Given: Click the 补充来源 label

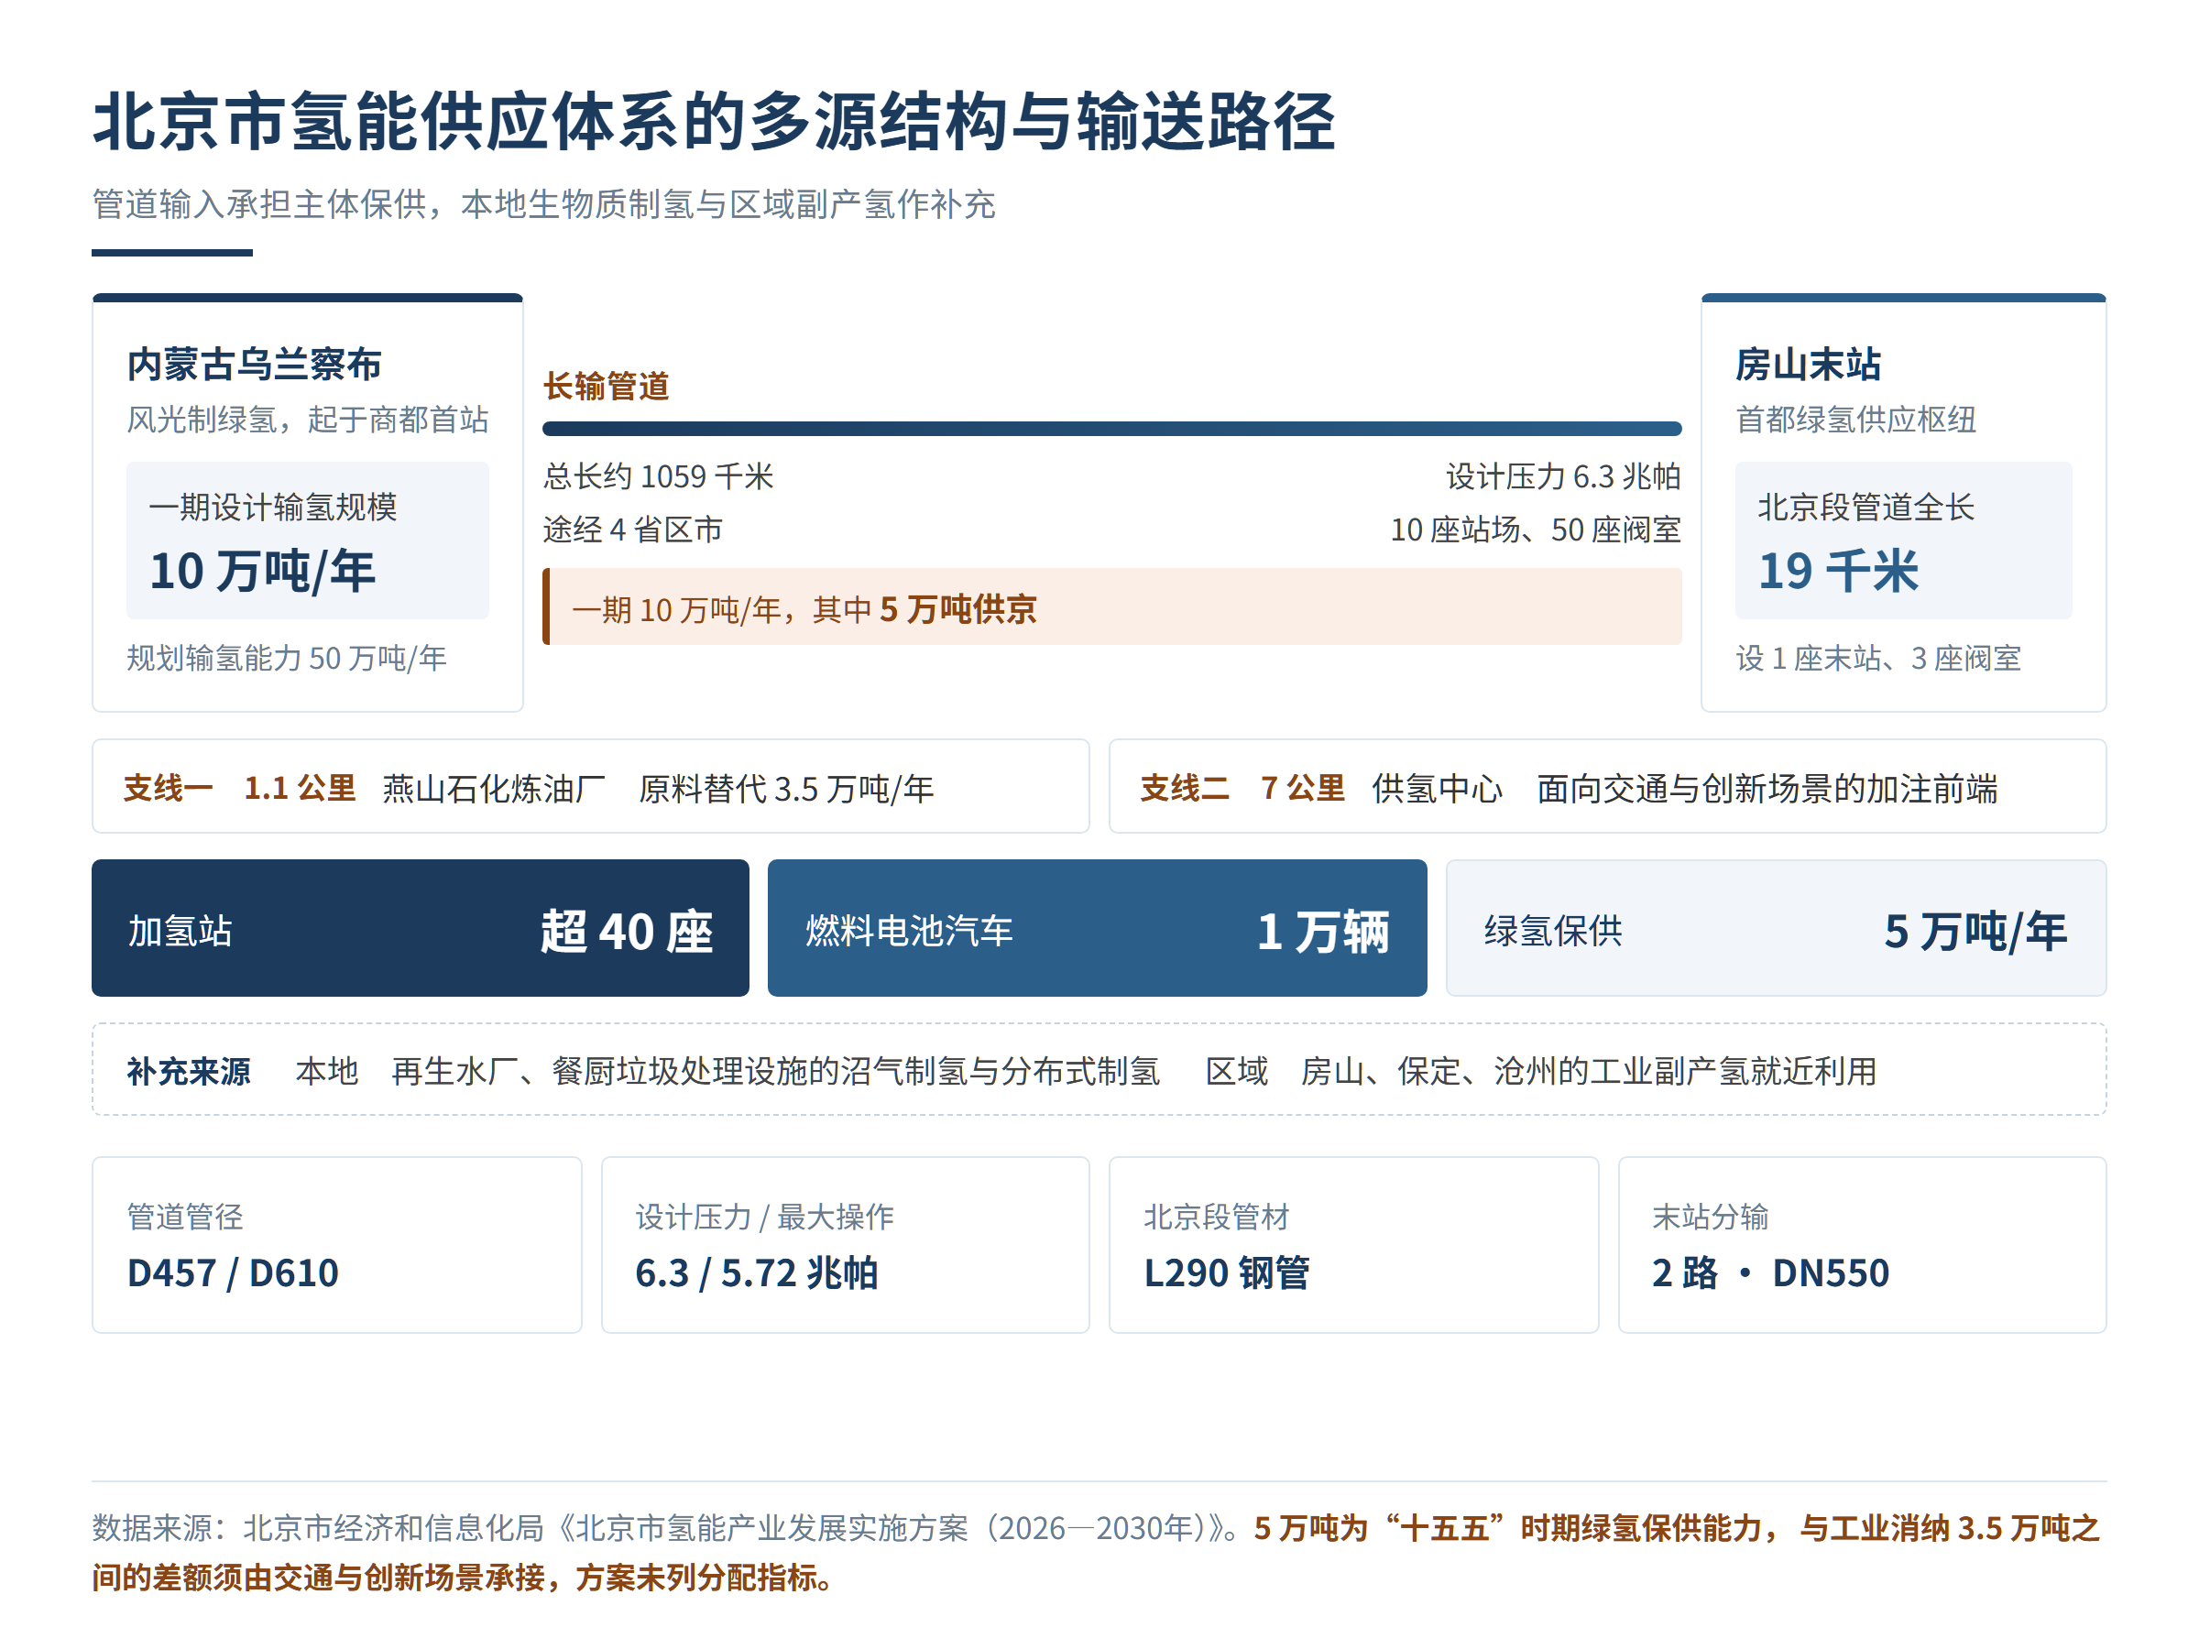Looking at the screenshot, I should point(188,1071).
